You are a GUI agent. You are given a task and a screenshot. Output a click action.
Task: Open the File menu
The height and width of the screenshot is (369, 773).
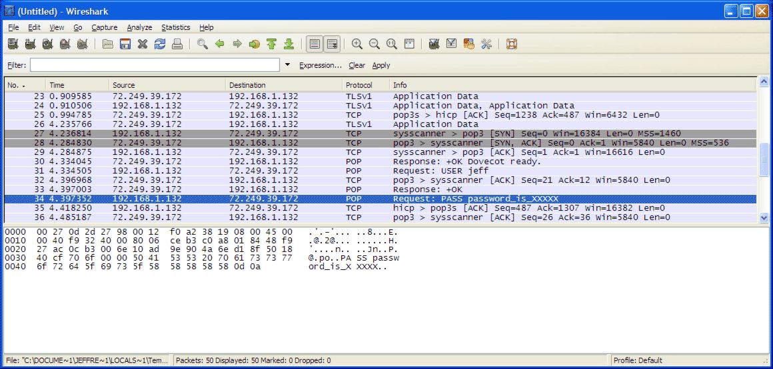(x=13, y=27)
